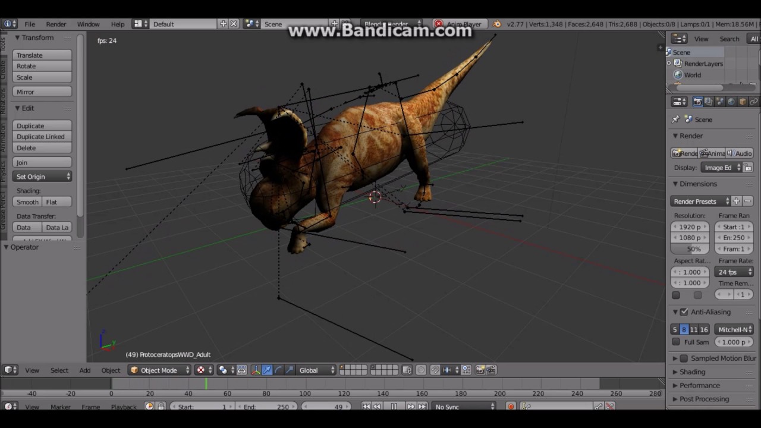Toggle the snap magnet icon
761x428 pixels.
[435, 370]
